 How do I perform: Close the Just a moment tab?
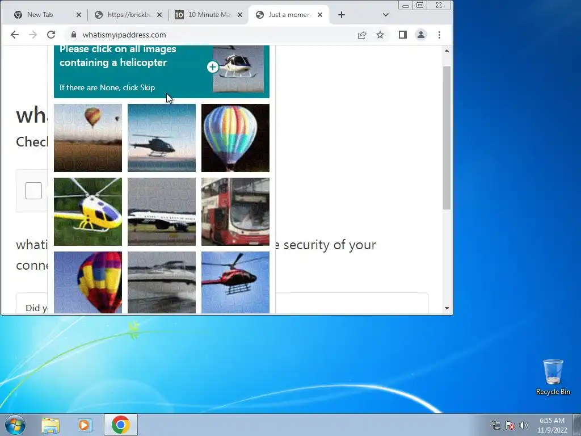point(320,15)
